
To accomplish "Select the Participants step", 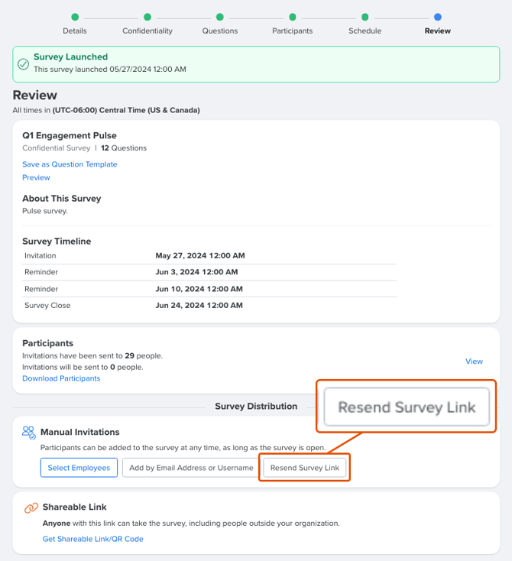I will pos(293,17).
